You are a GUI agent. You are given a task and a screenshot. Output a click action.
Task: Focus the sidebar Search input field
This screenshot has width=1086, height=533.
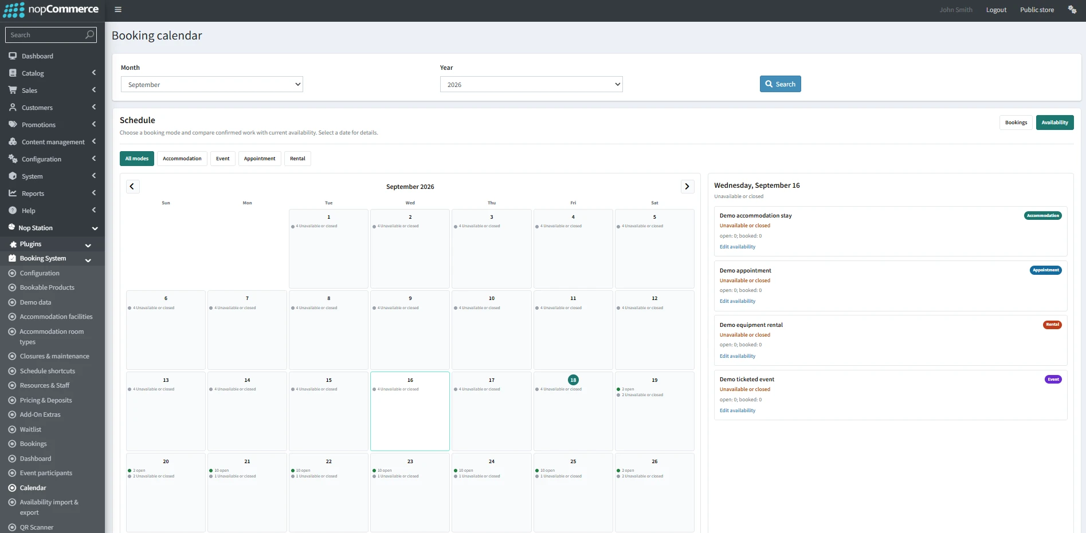click(x=46, y=35)
